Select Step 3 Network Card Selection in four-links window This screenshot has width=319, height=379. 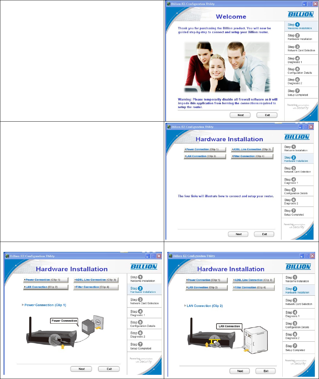point(297,170)
